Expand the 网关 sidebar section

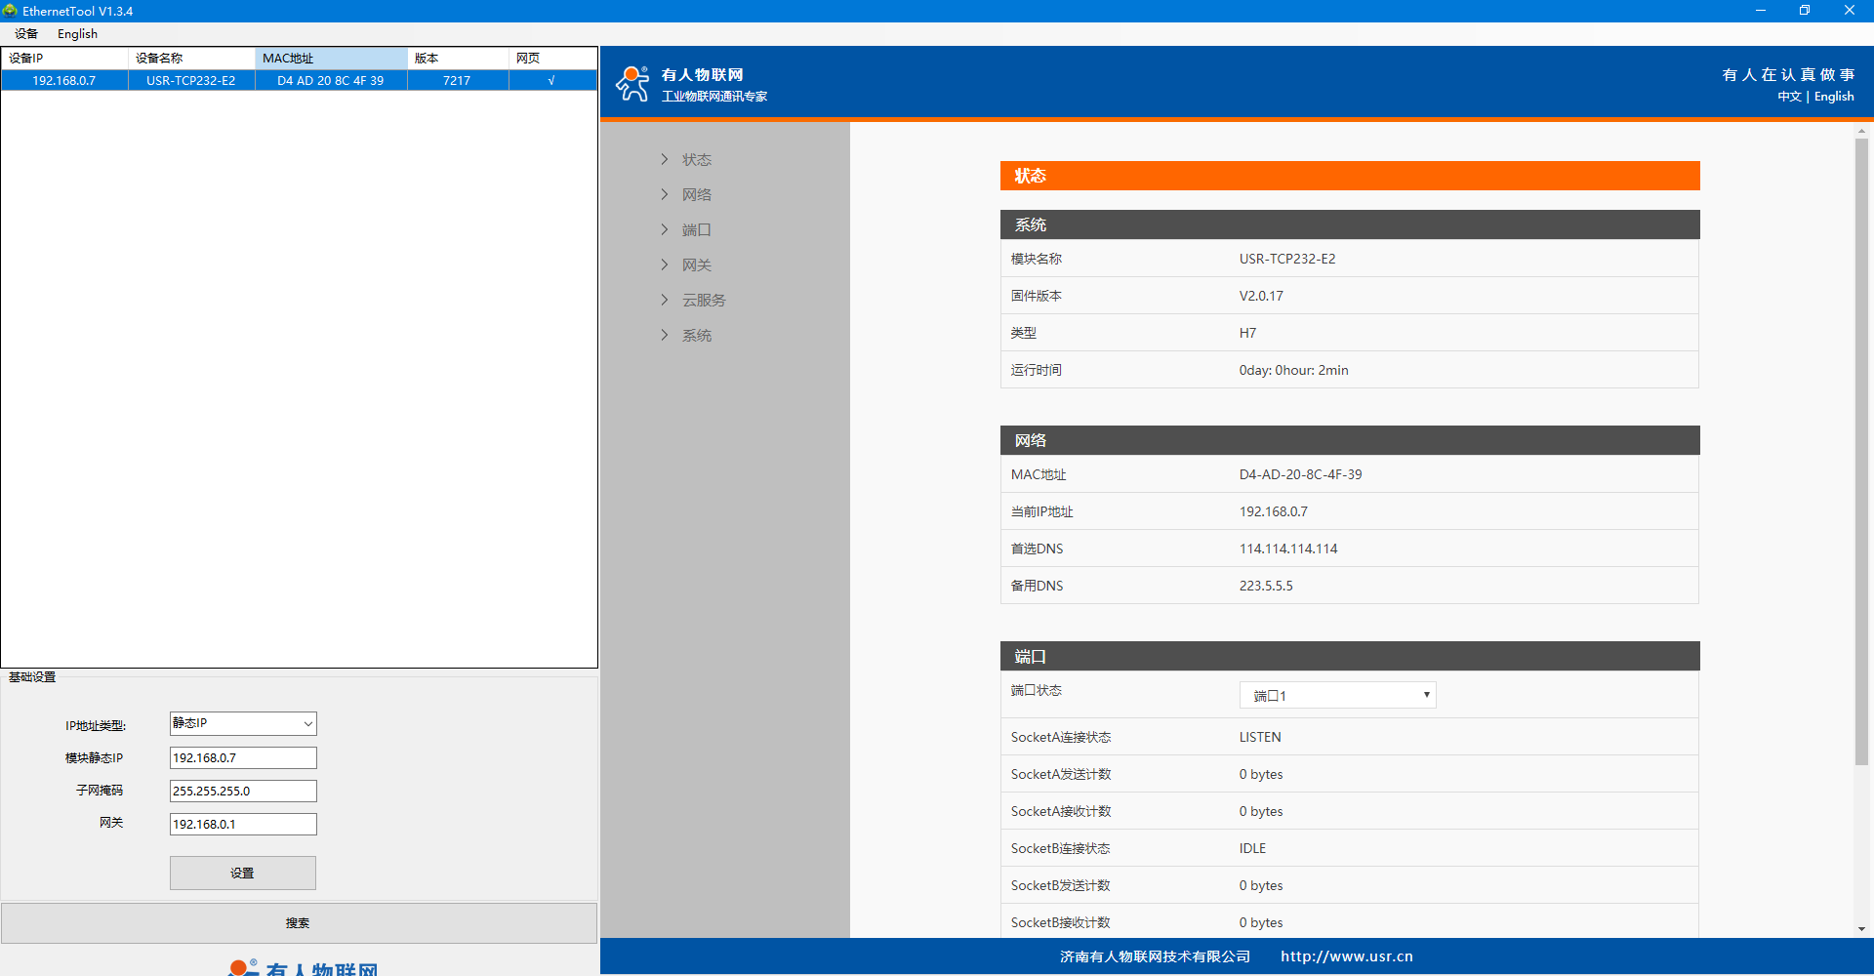696,264
